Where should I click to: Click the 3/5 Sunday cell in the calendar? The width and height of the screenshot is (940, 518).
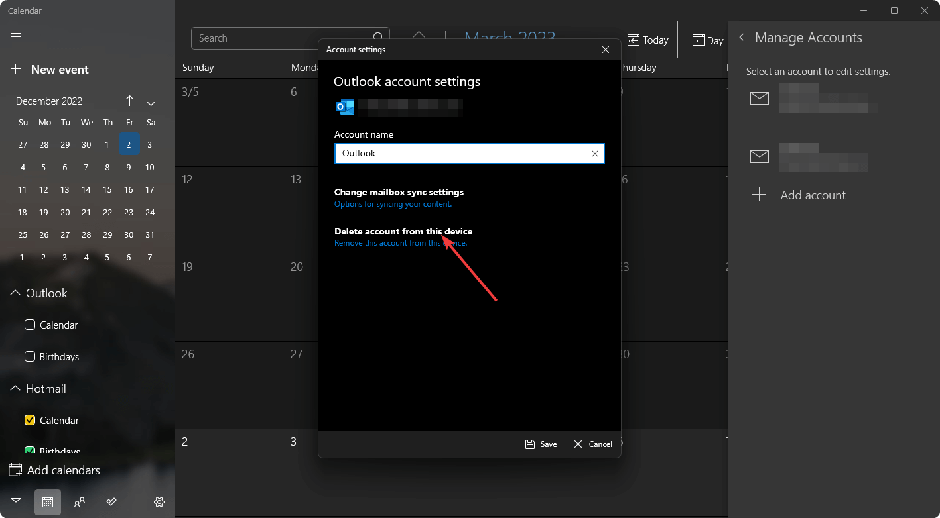[230, 123]
